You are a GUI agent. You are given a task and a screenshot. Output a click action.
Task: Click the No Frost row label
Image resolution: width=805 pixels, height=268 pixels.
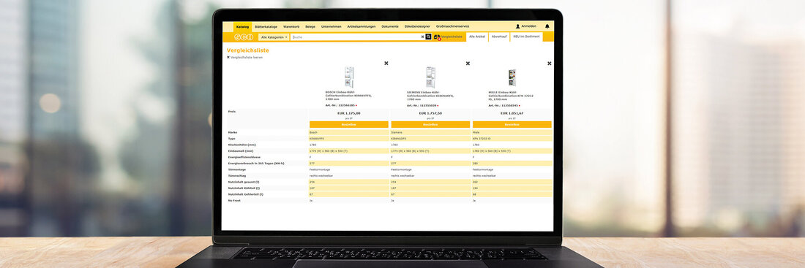pyautogui.click(x=233, y=200)
